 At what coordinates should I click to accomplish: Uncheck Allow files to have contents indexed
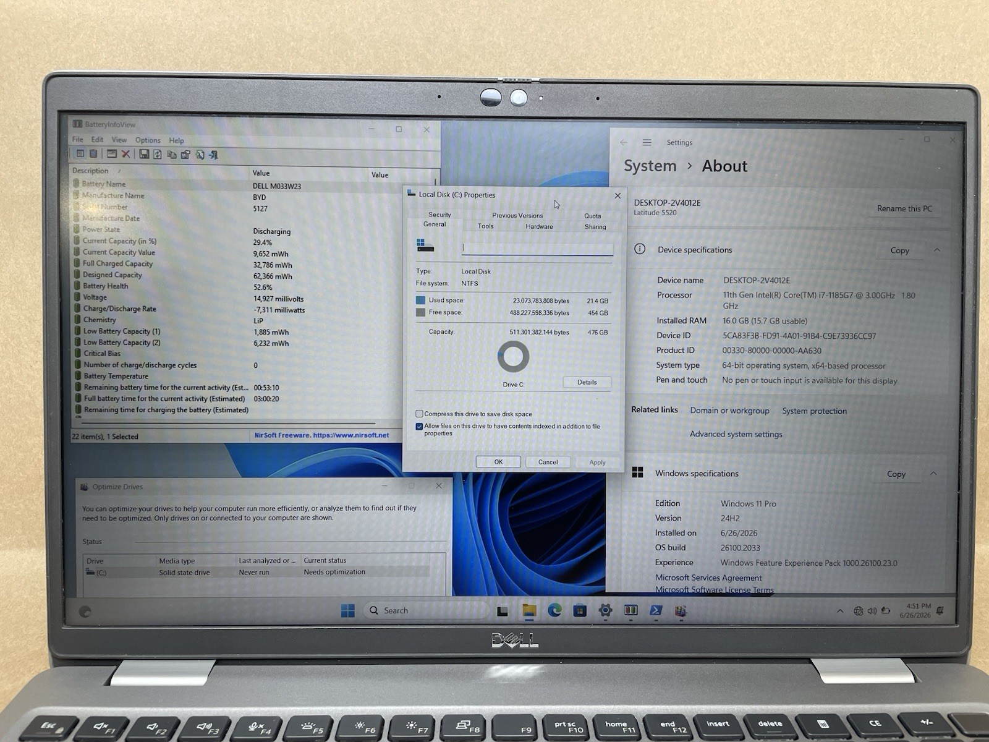tap(419, 426)
